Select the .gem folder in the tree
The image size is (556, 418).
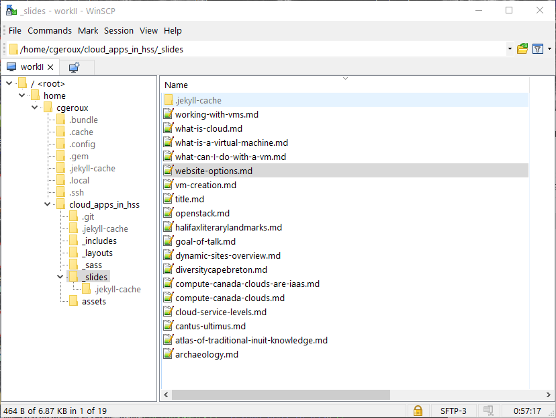coord(79,156)
